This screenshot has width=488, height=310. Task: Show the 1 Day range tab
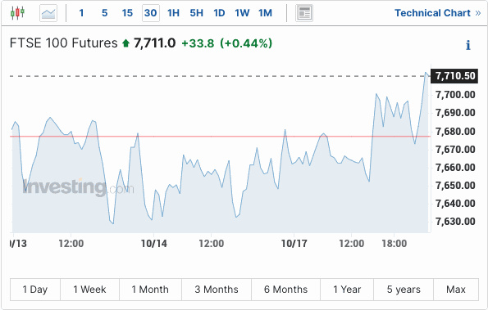[35, 290]
